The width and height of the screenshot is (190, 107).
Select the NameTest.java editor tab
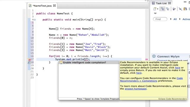42,6
